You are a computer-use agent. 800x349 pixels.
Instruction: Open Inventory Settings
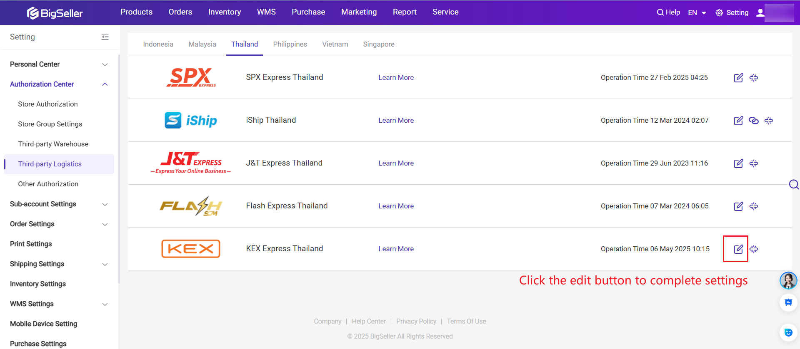pyautogui.click(x=38, y=284)
